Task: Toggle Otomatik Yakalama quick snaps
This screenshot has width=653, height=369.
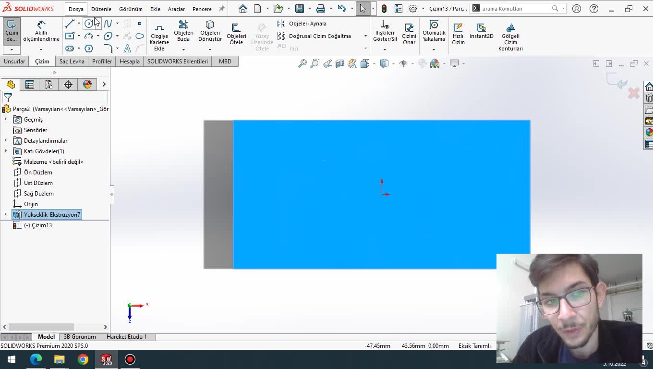Action: tap(434, 31)
